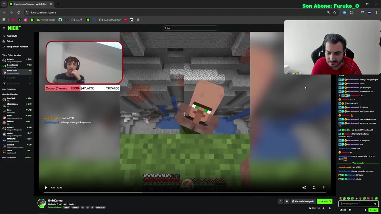381x214 pixels.
Task: Open emoji picker in chat input
Action: pyautogui.click(x=375, y=204)
